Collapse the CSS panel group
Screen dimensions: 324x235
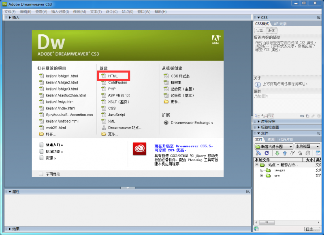[x=258, y=17]
